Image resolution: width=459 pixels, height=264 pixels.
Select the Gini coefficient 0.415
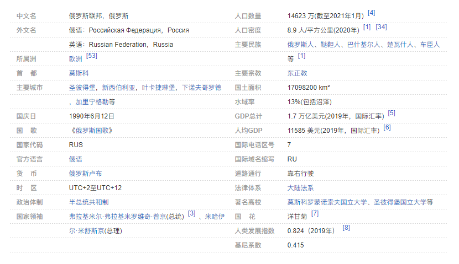click(x=296, y=245)
